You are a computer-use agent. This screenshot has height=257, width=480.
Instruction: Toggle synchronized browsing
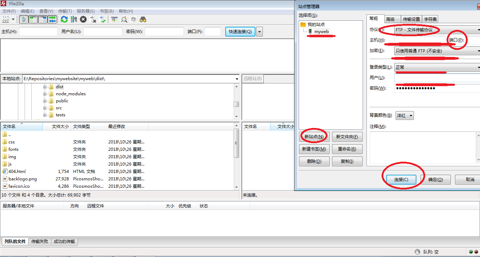pos(134,19)
